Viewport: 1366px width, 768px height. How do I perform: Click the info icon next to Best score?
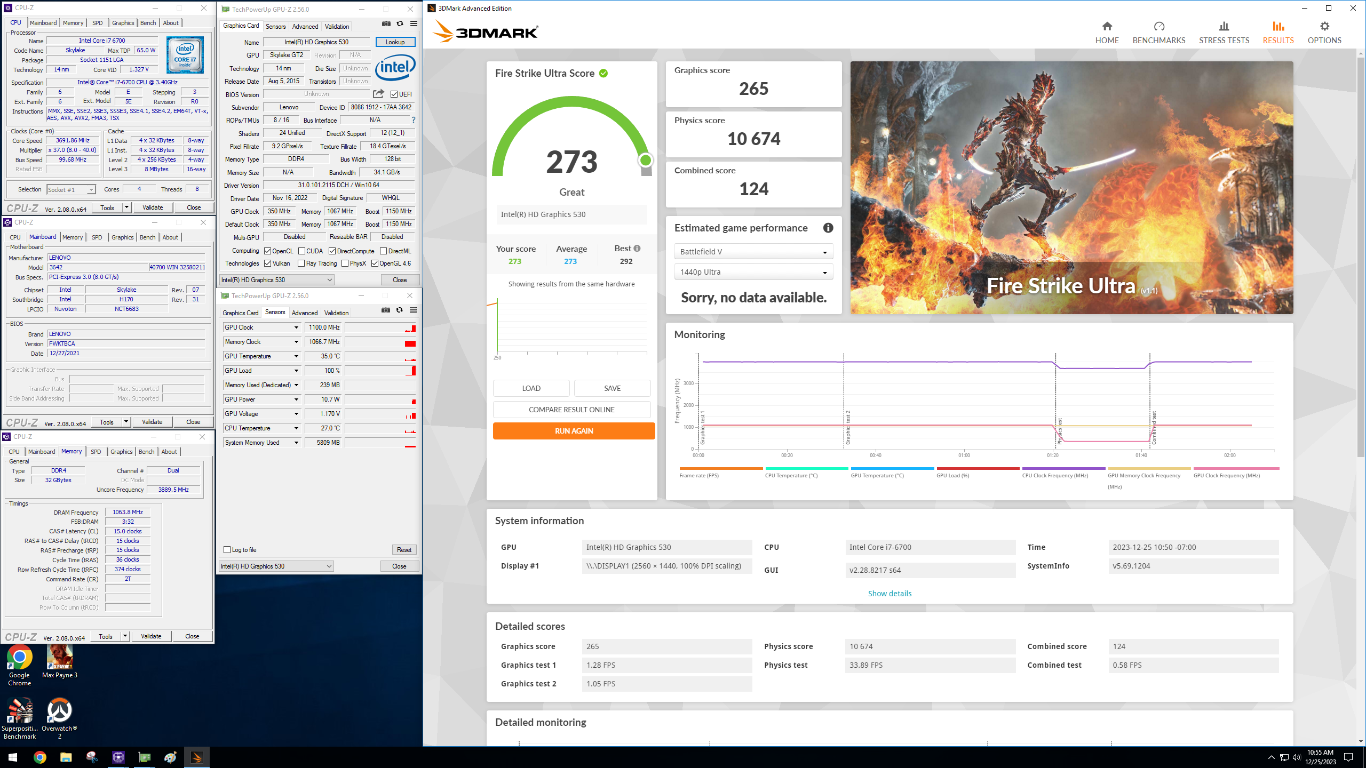[637, 249]
